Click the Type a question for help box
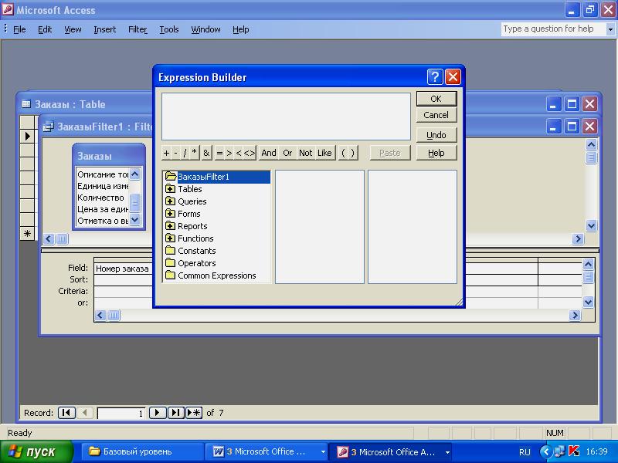This screenshot has height=463, width=618. click(553, 29)
